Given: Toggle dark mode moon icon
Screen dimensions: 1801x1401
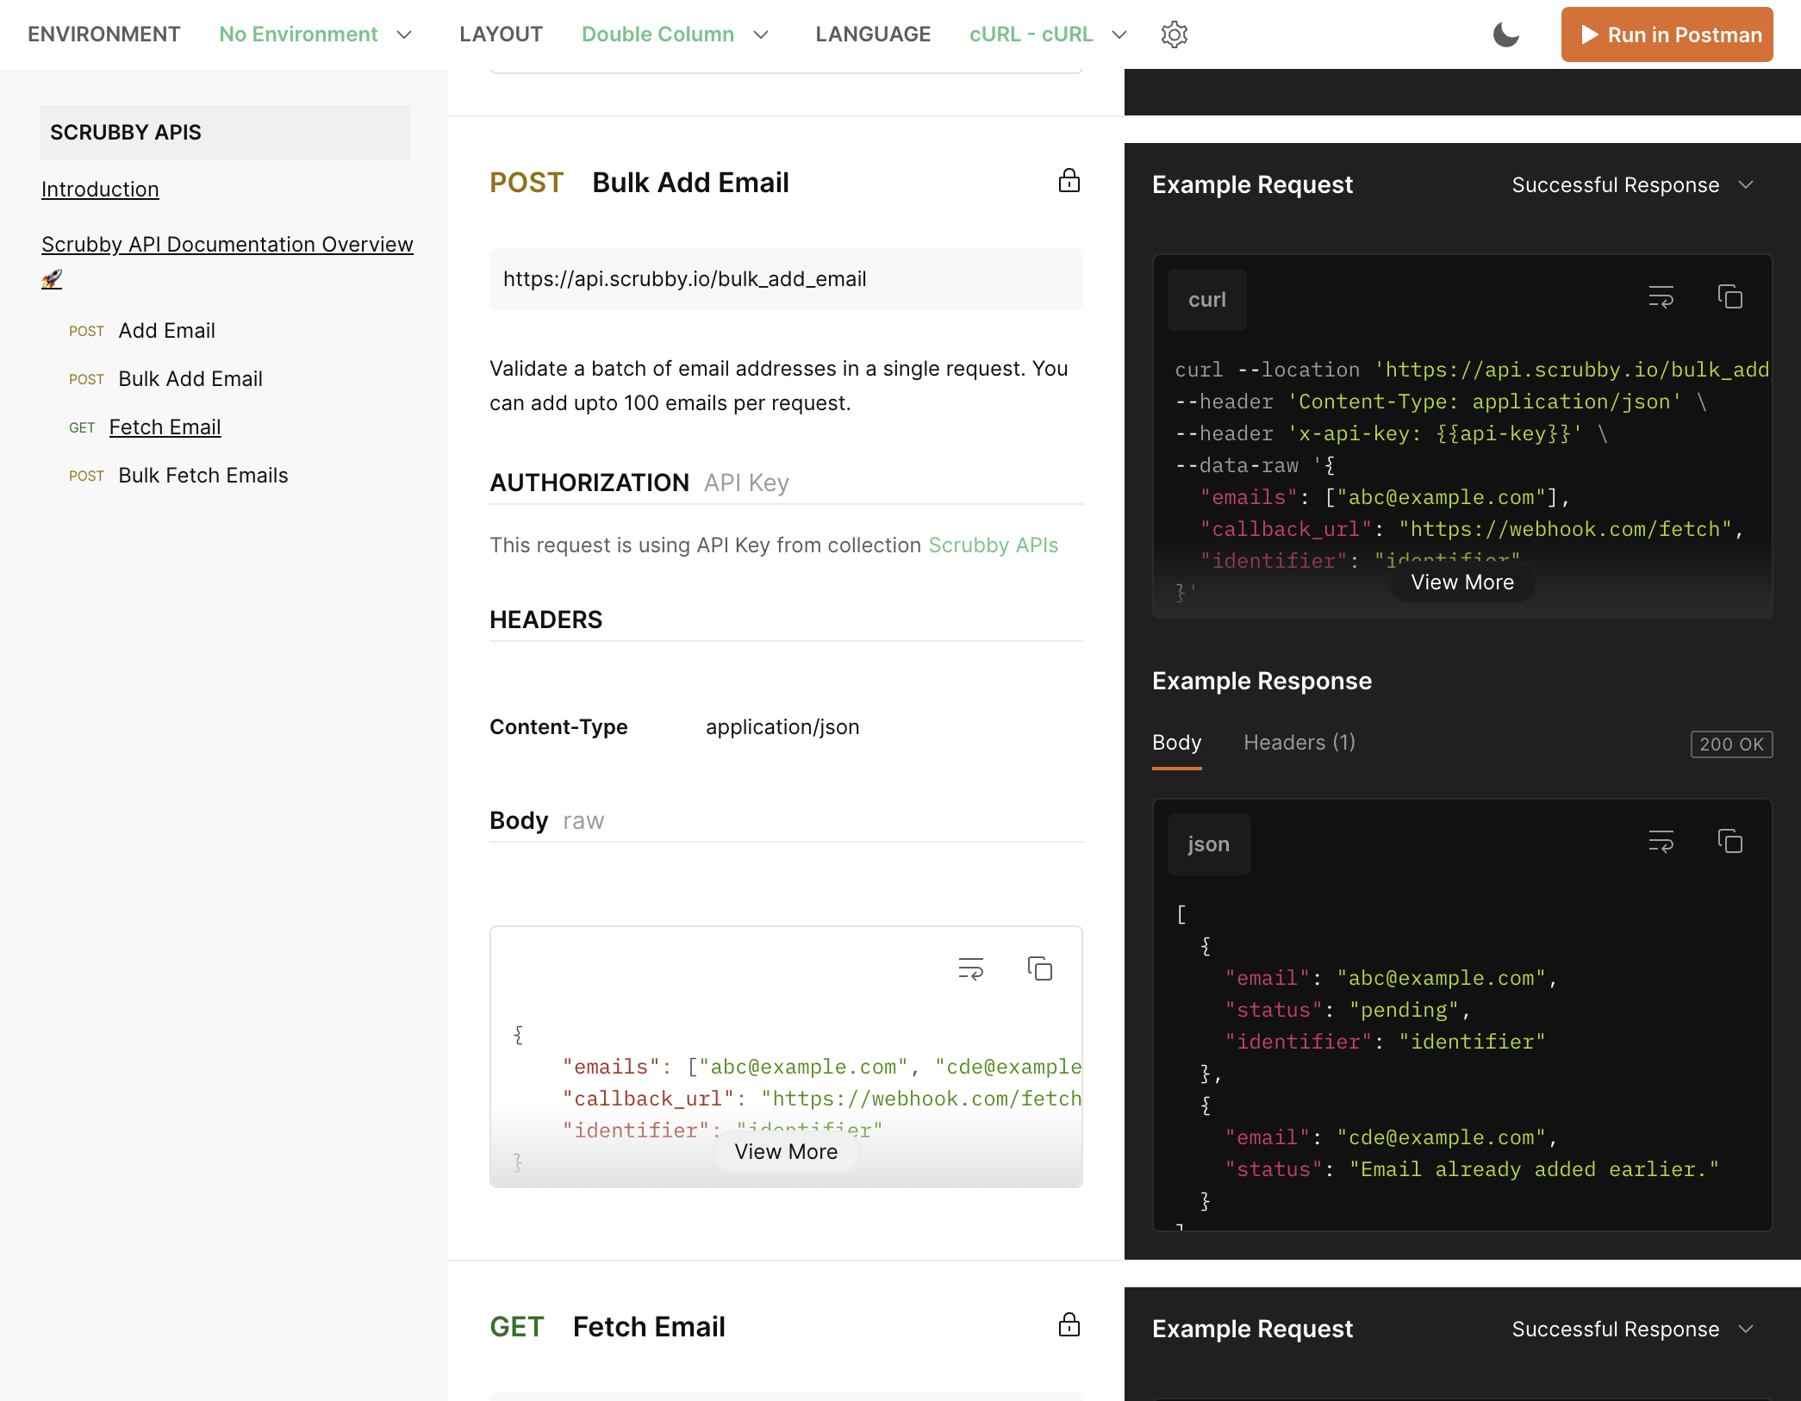Looking at the screenshot, I should tap(1505, 34).
